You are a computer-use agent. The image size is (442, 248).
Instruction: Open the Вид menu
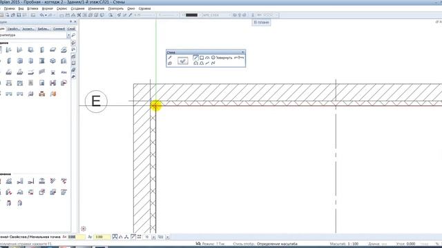point(21,9)
